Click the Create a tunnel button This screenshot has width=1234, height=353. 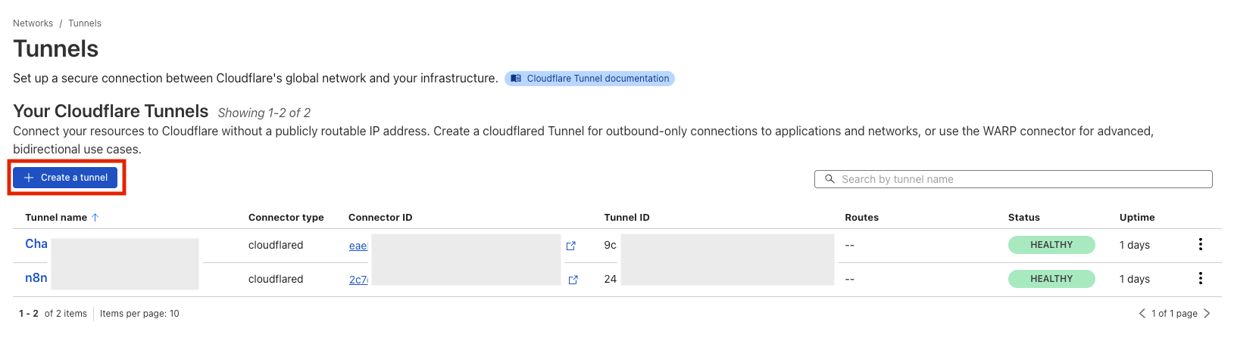[x=65, y=178]
